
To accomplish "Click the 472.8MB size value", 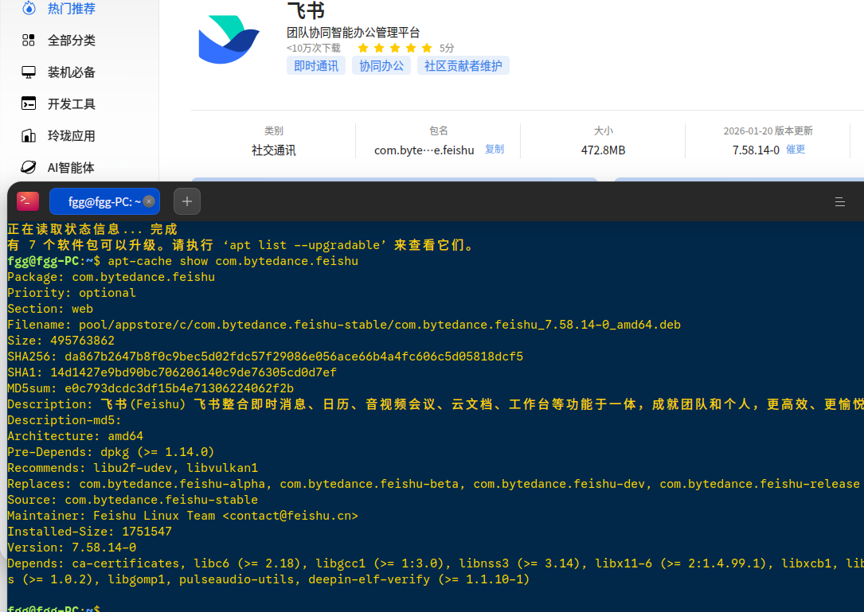I will click(604, 150).
